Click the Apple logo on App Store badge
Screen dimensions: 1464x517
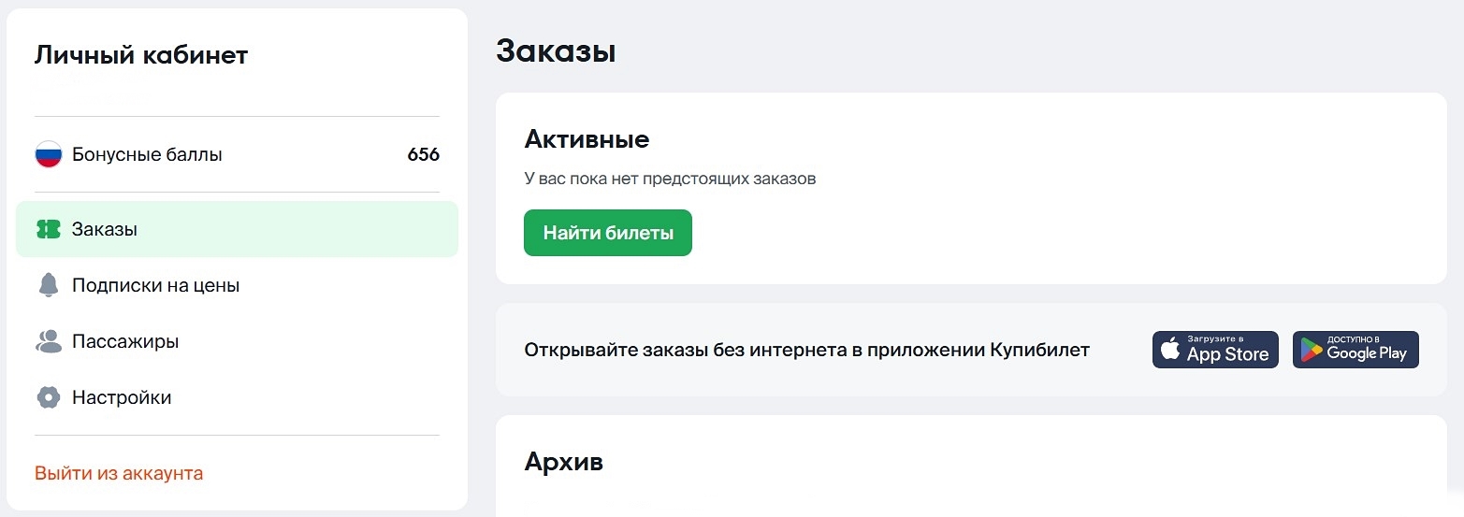1170,350
